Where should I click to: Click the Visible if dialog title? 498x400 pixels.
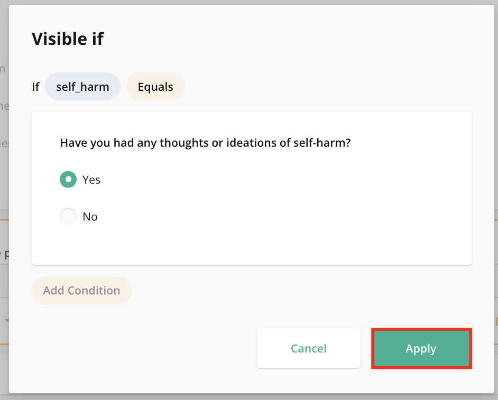pos(68,39)
